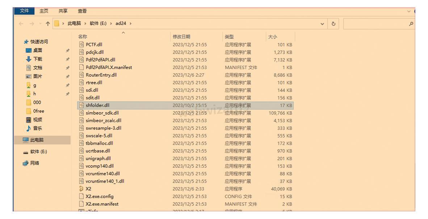Switch to the 共享 share ribbon tab
Viewport: 428px width, 219px height.
(x=63, y=11)
